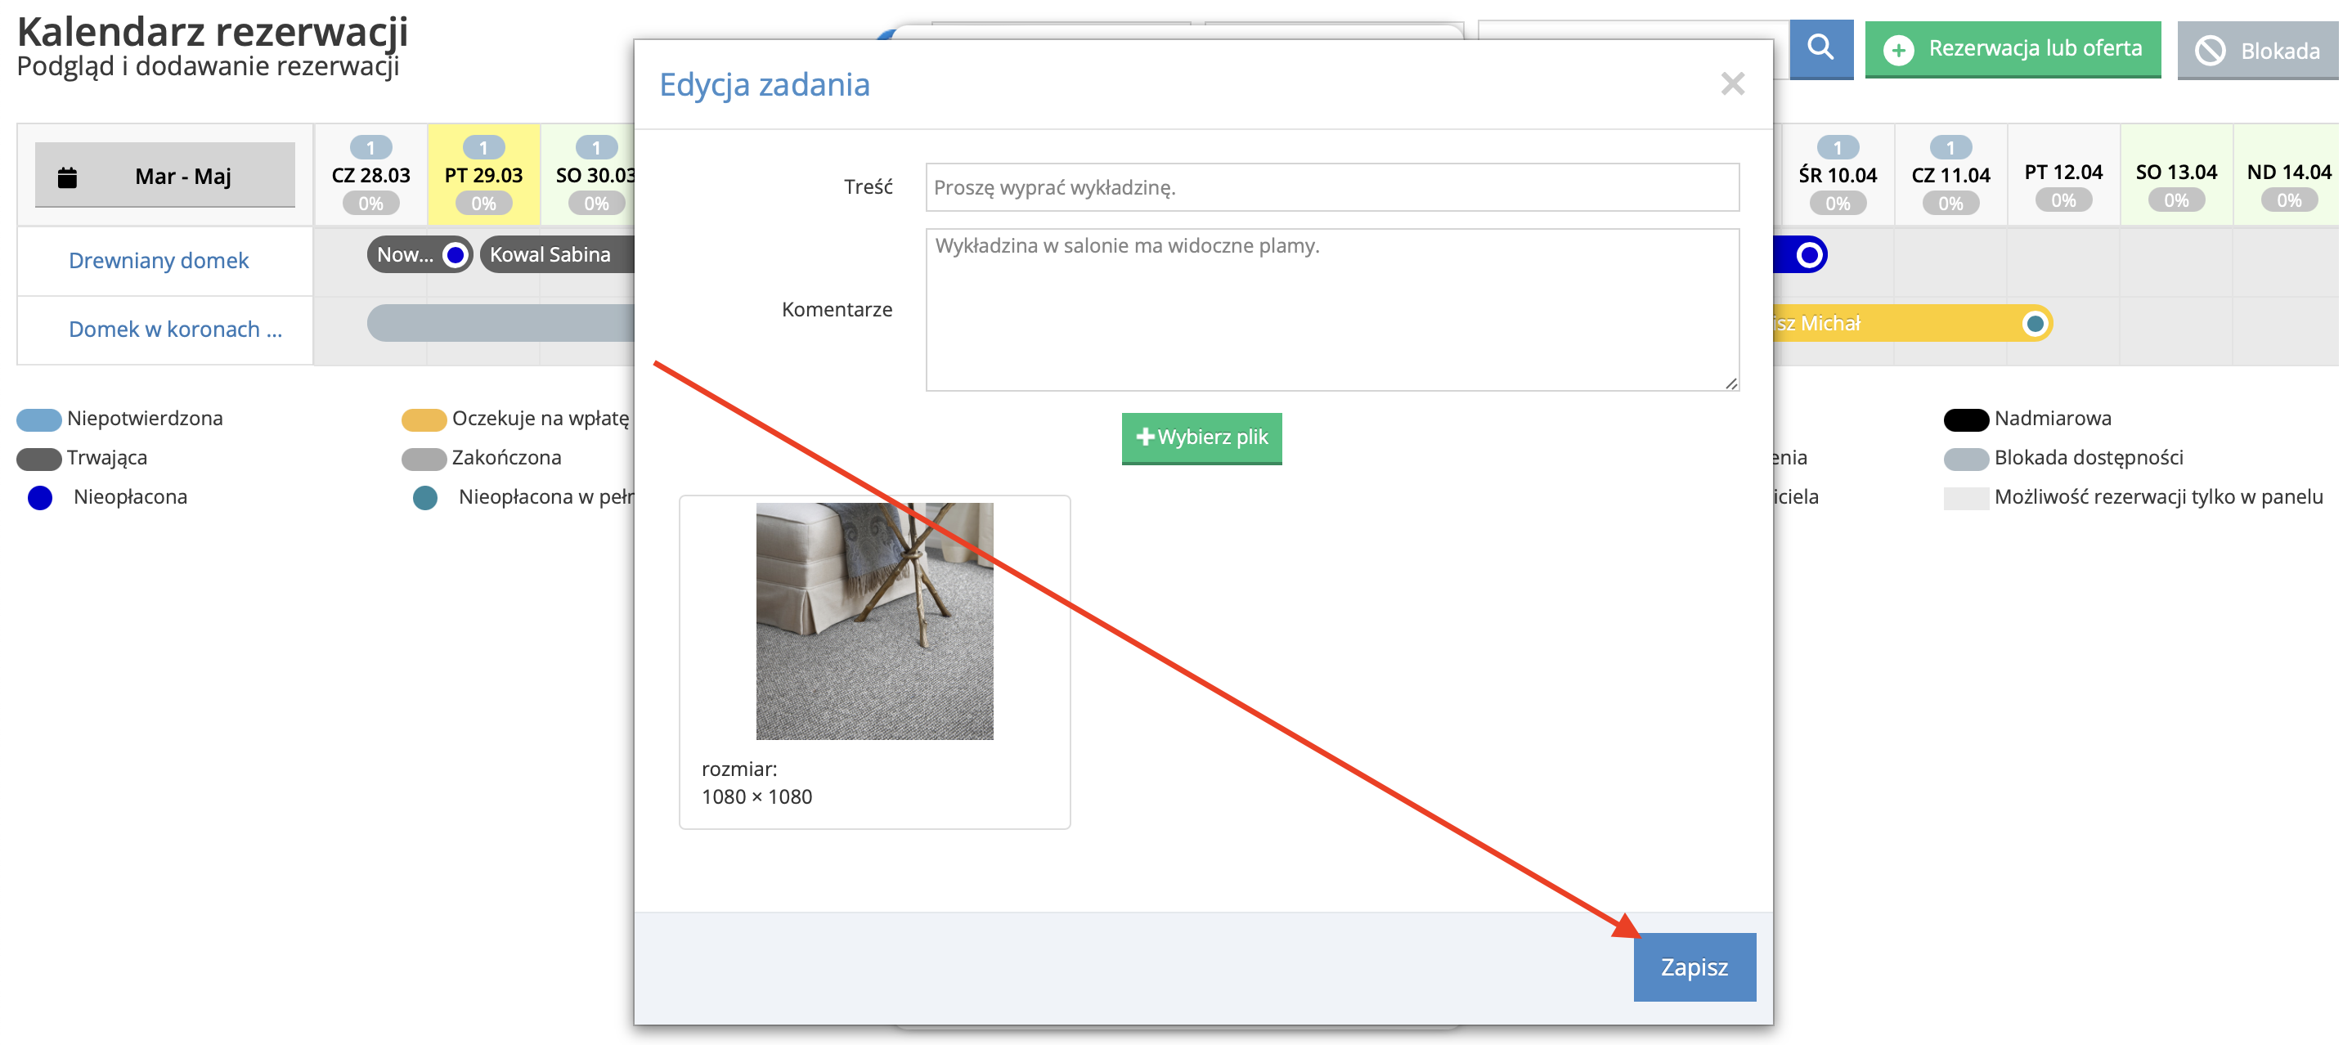
Task: Click Rezerwacja lub oferta button
Action: [x=2013, y=49]
